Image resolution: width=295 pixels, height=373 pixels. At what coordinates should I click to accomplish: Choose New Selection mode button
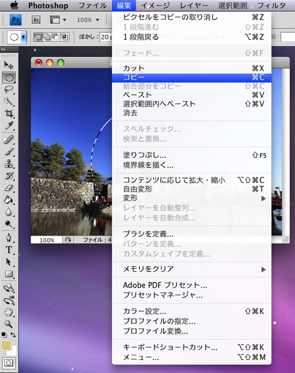38,37
